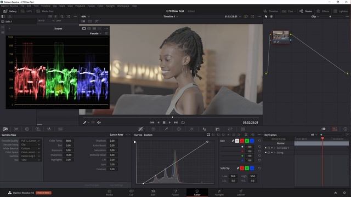Image resolution: width=351 pixels, height=197 pixels.
Task: Open the Sizing palette icon
Action: 243,129
